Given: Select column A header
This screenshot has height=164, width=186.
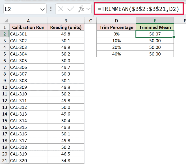Looking at the screenshot, I should click(28, 21).
